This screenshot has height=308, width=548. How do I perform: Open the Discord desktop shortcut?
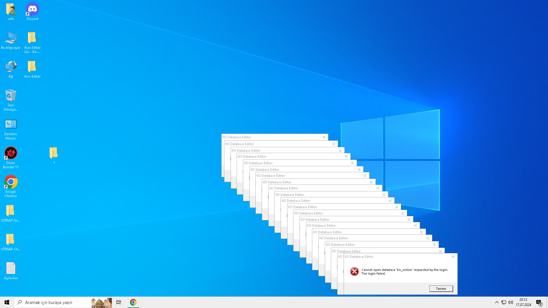click(x=32, y=12)
